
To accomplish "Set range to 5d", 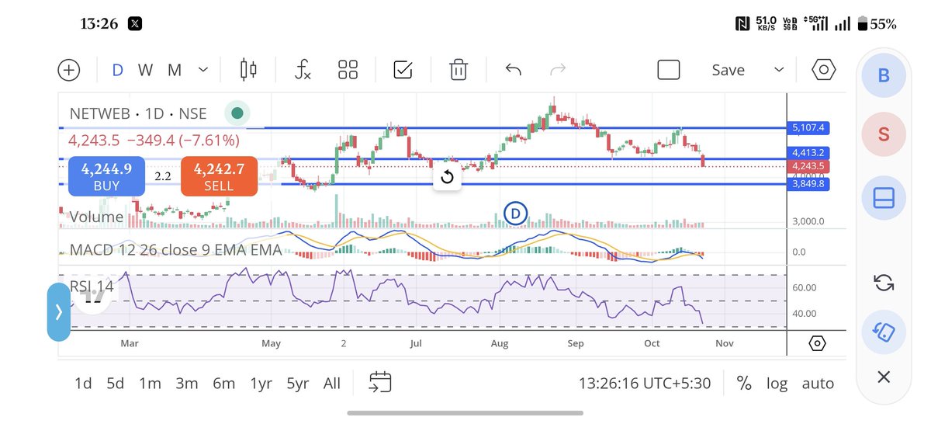I will [115, 383].
